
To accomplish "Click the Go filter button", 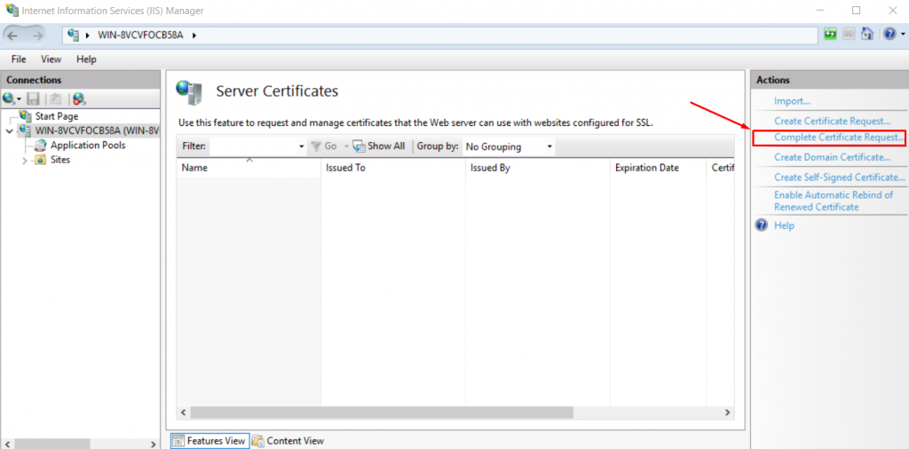I will (324, 146).
